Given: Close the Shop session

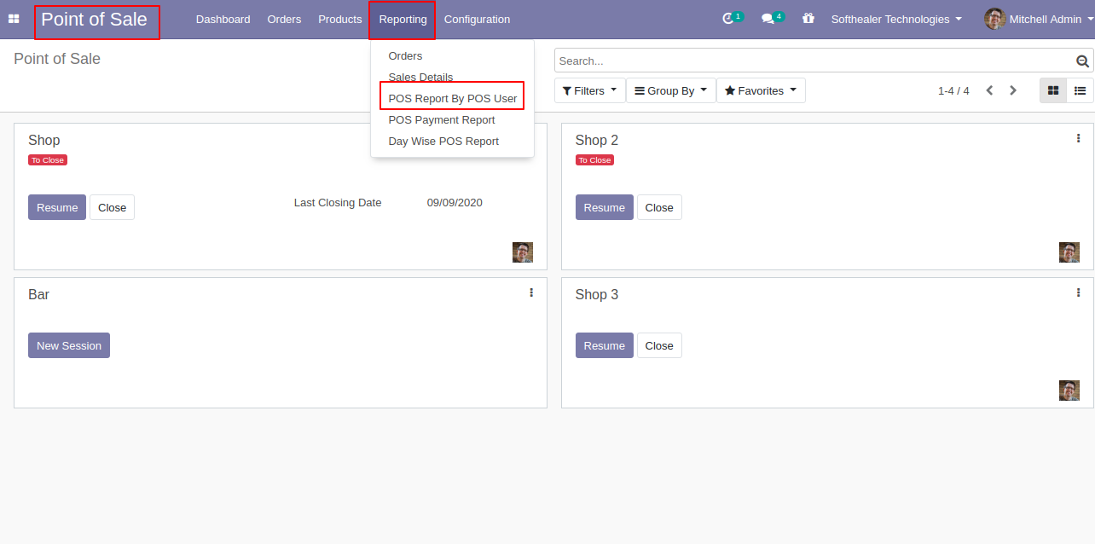Looking at the screenshot, I should tap(112, 207).
